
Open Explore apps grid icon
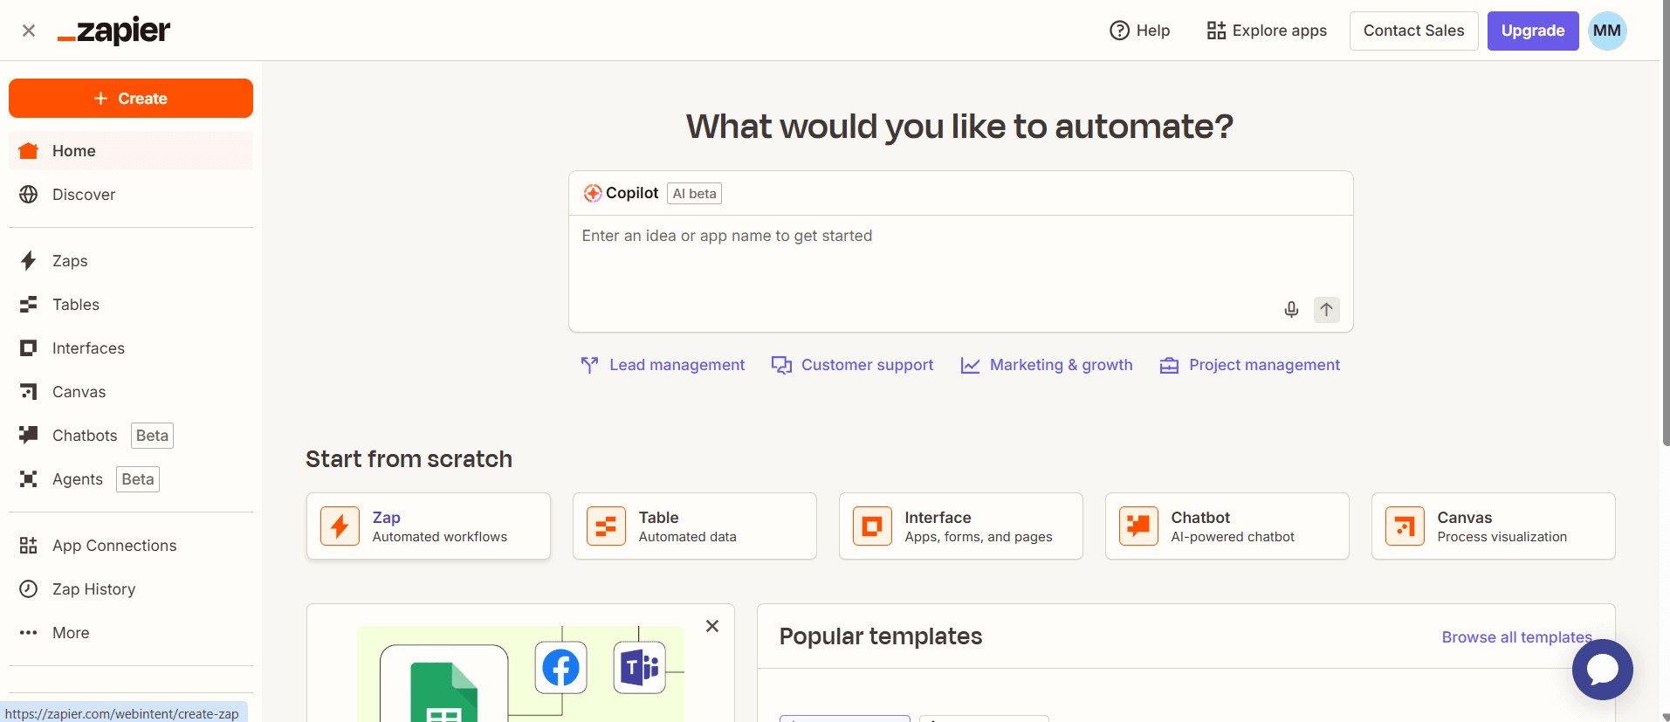point(1216,31)
